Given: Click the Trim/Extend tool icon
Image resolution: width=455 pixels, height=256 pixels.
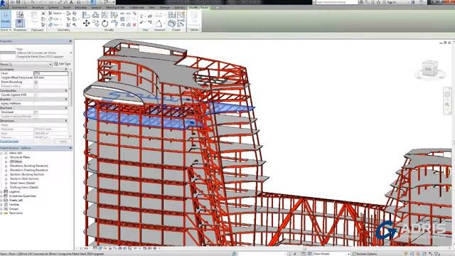Looking at the screenshot, I should pyautogui.click(x=114, y=23).
